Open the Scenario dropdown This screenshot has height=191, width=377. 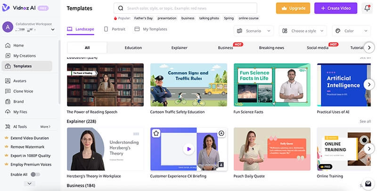click(254, 31)
